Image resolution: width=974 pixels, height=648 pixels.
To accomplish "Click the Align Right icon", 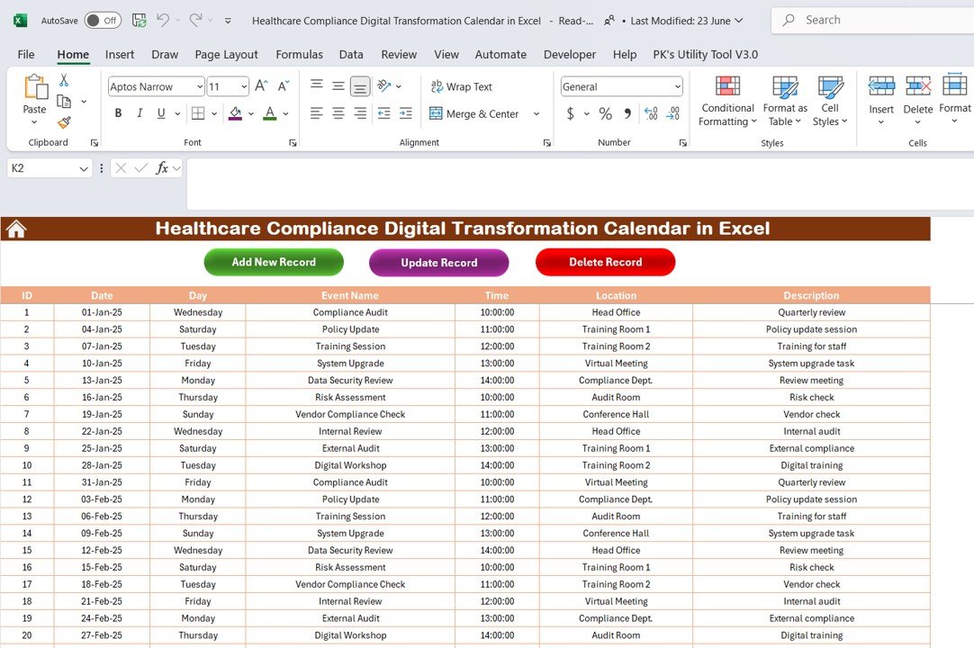I will click(x=360, y=113).
